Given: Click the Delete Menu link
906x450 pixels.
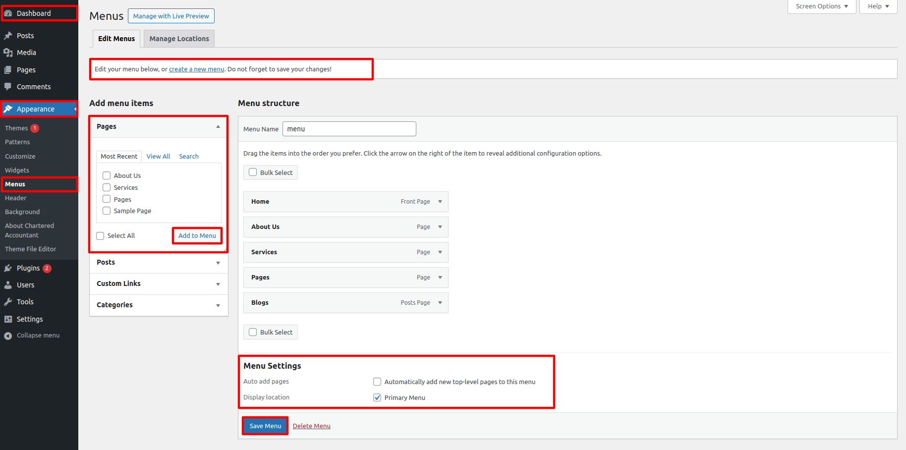Looking at the screenshot, I should click(x=311, y=426).
